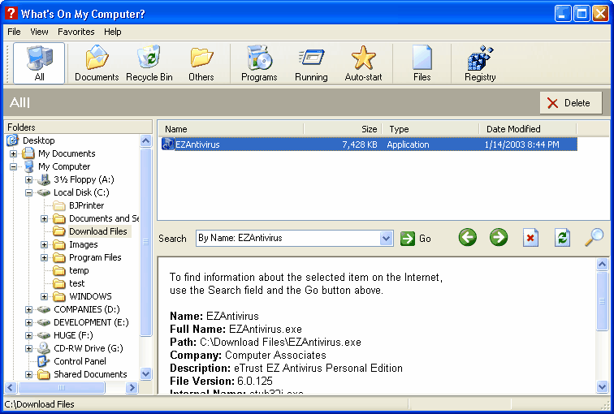Select Desktop in folder tree
Viewport: 614px width, 414px height.
38,140
